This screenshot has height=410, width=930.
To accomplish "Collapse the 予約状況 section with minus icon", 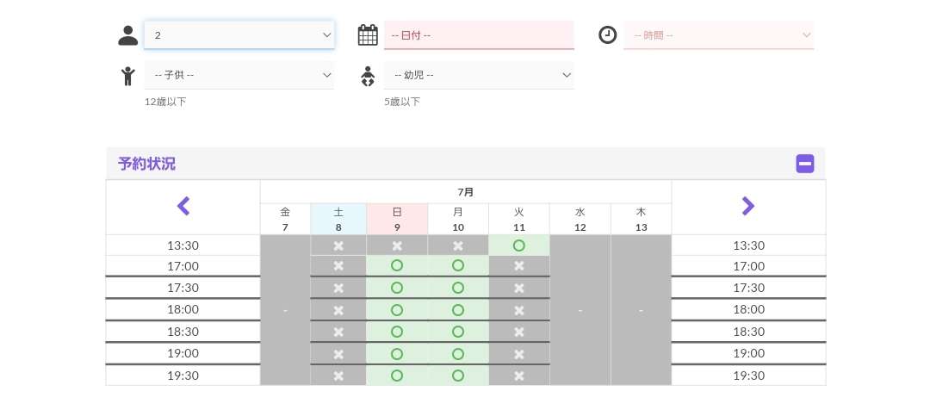I will point(805,164).
